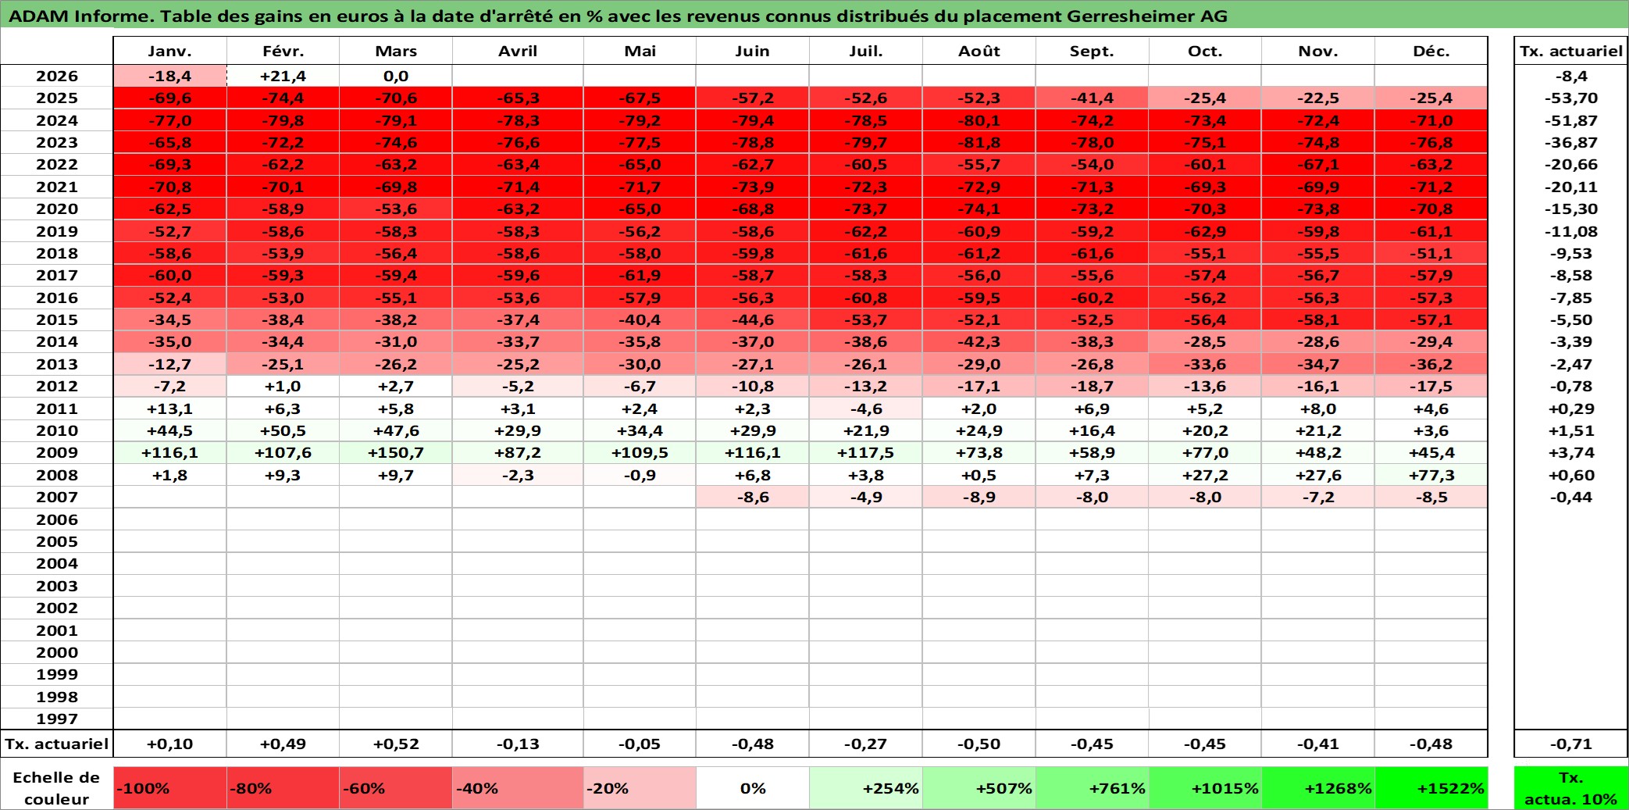Click the ADAM Informe title banner
The width and height of the screenshot is (1629, 810).
[x=814, y=15]
